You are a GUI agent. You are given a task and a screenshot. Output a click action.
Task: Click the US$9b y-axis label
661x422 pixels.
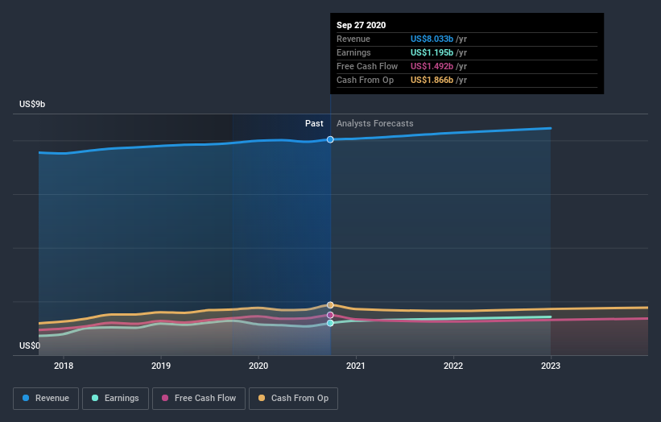32,104
